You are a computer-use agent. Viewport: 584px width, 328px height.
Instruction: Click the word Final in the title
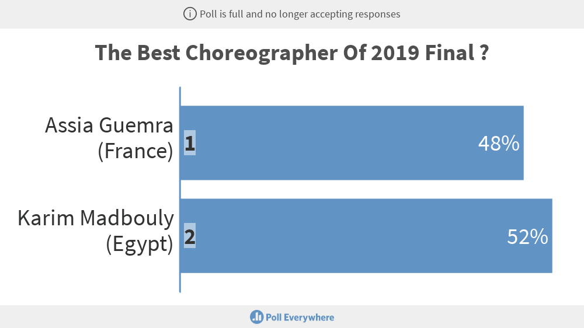[450, 53]
